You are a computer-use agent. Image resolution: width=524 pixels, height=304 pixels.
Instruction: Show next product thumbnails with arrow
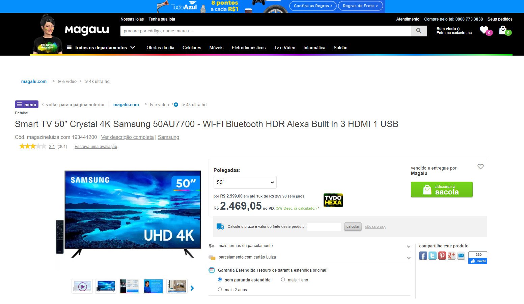click(192, 288)
